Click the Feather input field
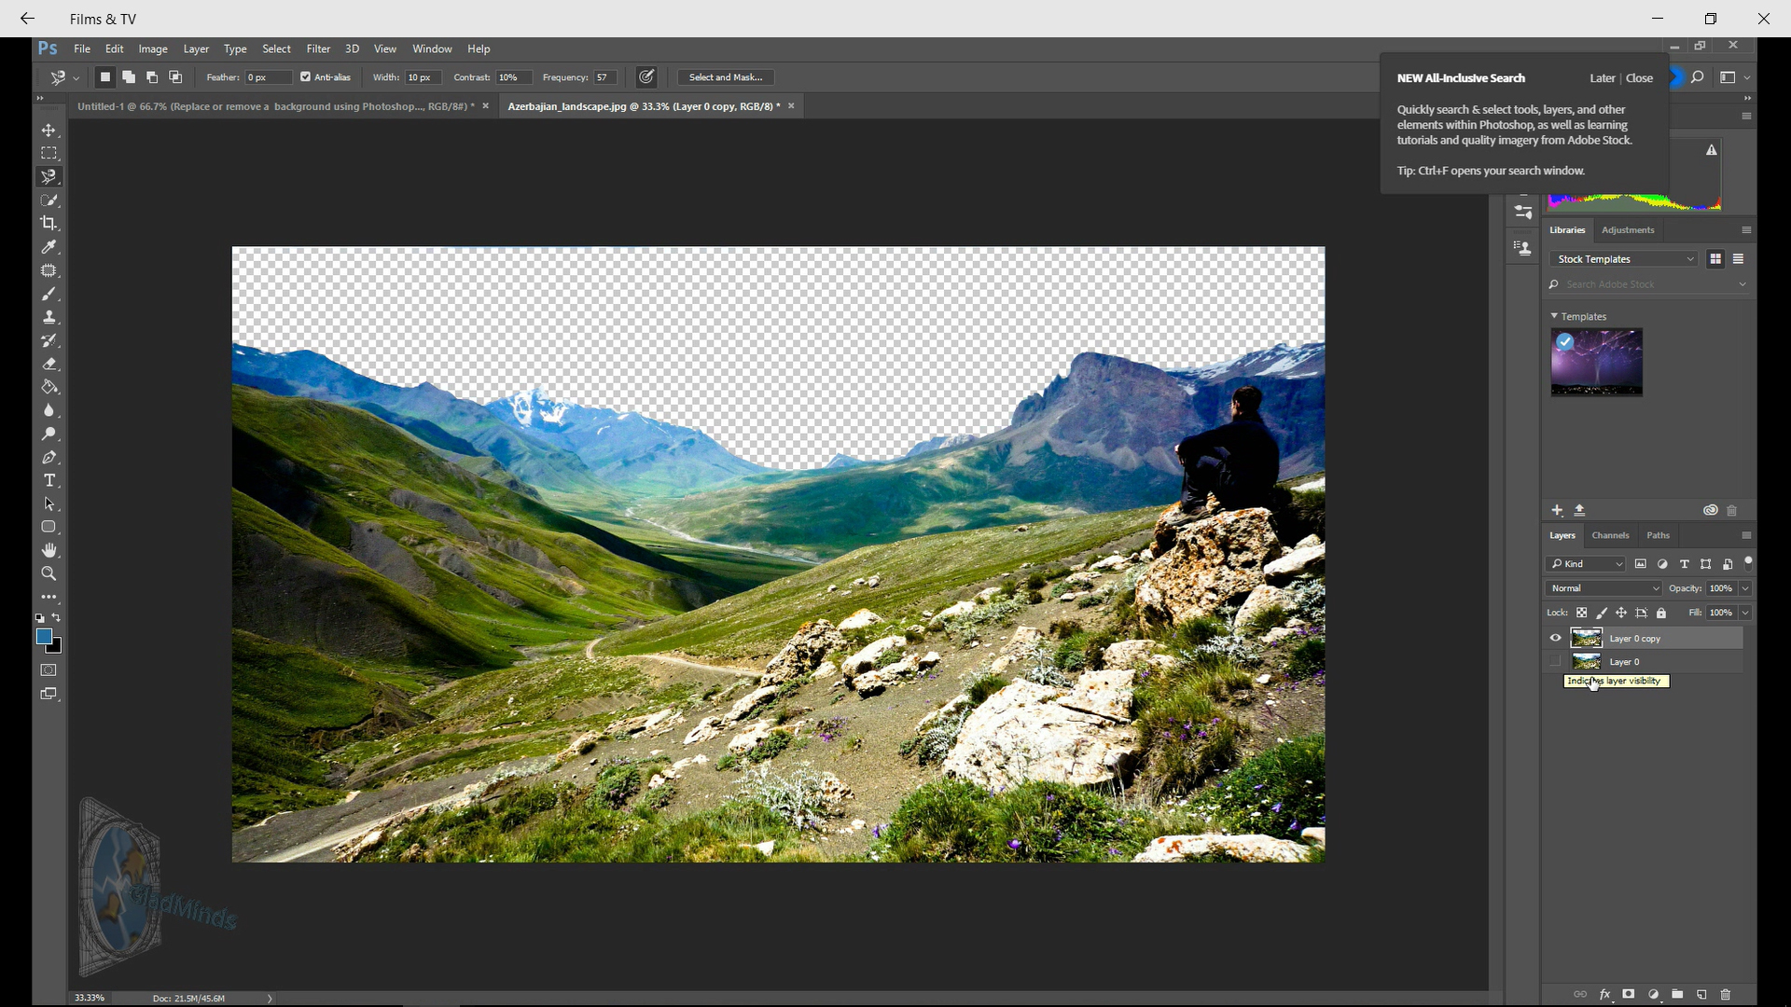 click(268, 77)
